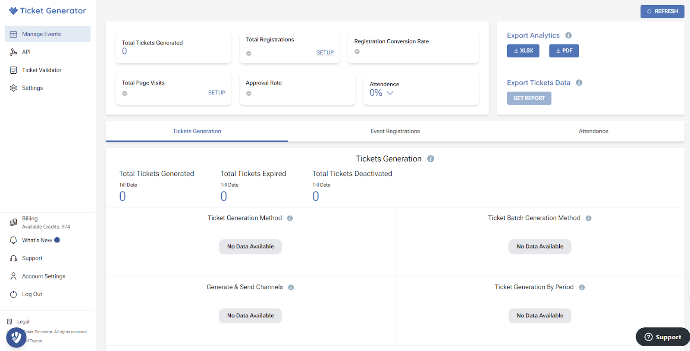Open the Ticket Validator page
The width and height of the screenshot is (690, 351).
[41, 70]
